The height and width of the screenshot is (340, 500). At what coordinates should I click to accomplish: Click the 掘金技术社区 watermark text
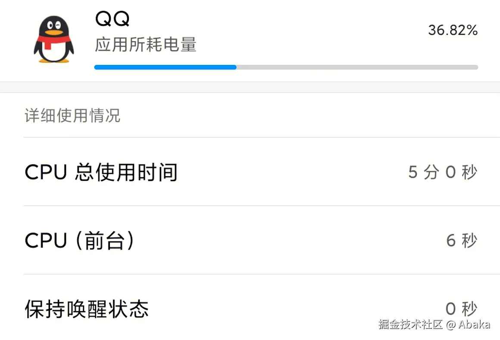(x=410, y=325)
